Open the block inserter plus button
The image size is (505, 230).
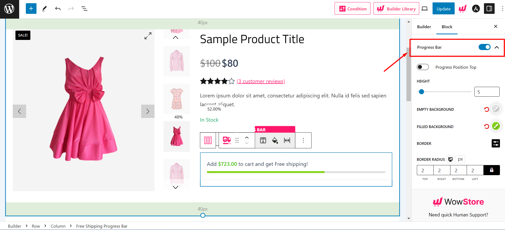coord(31,9)
